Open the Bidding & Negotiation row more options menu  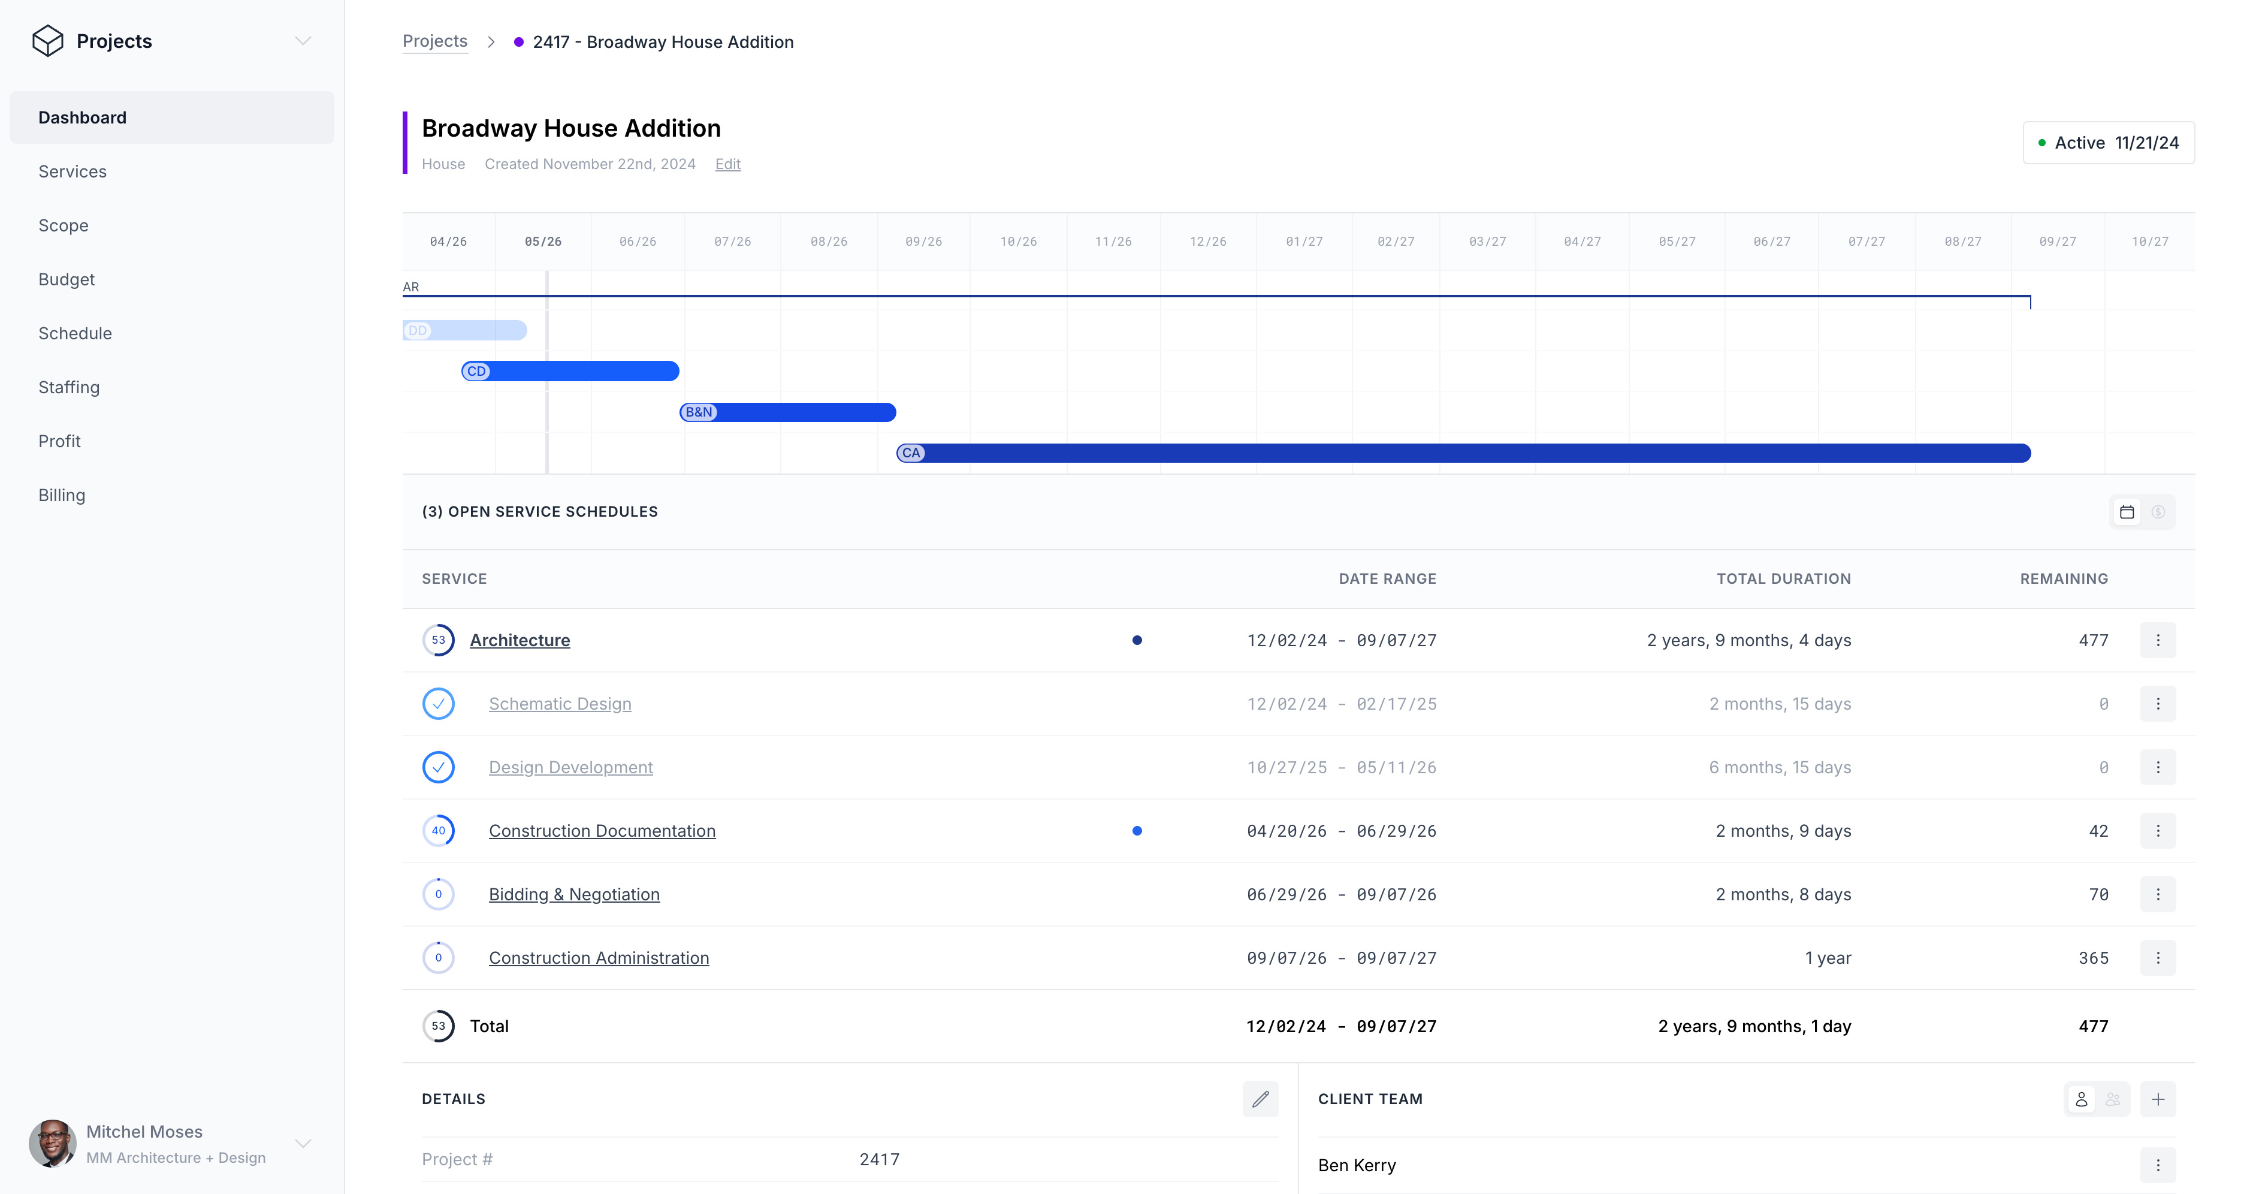[2158, 894]
